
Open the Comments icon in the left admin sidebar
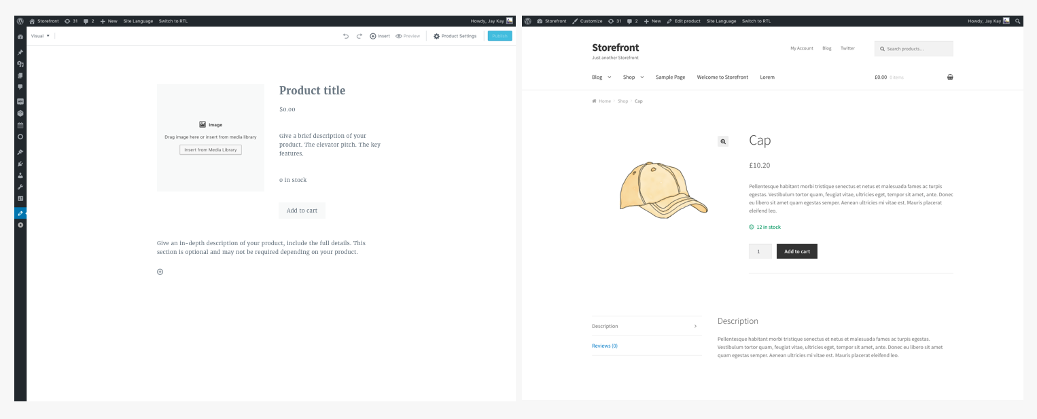point(20,87)
